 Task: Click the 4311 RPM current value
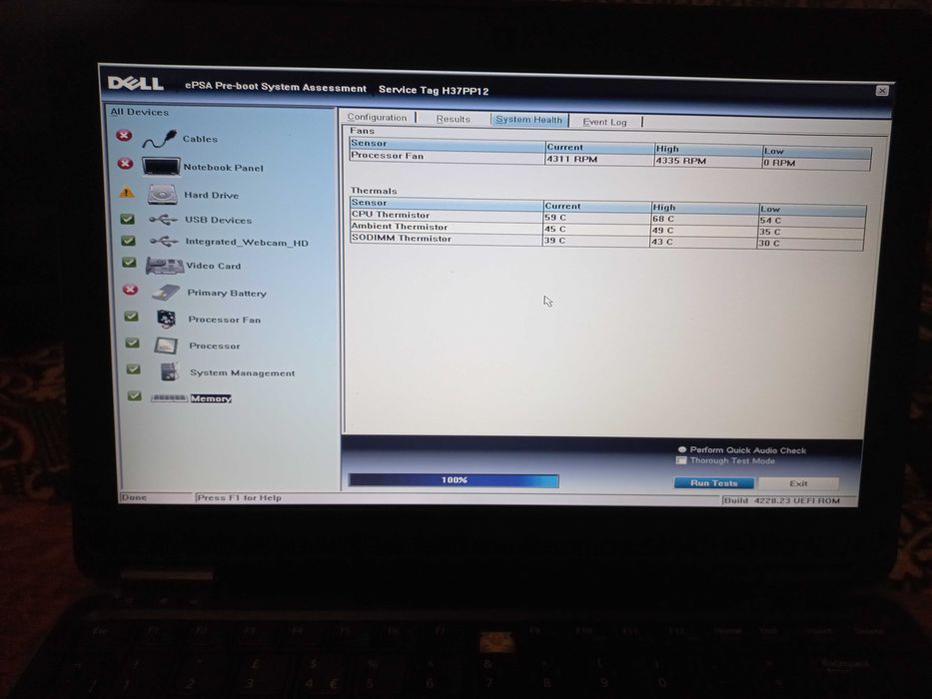point(571,160)
